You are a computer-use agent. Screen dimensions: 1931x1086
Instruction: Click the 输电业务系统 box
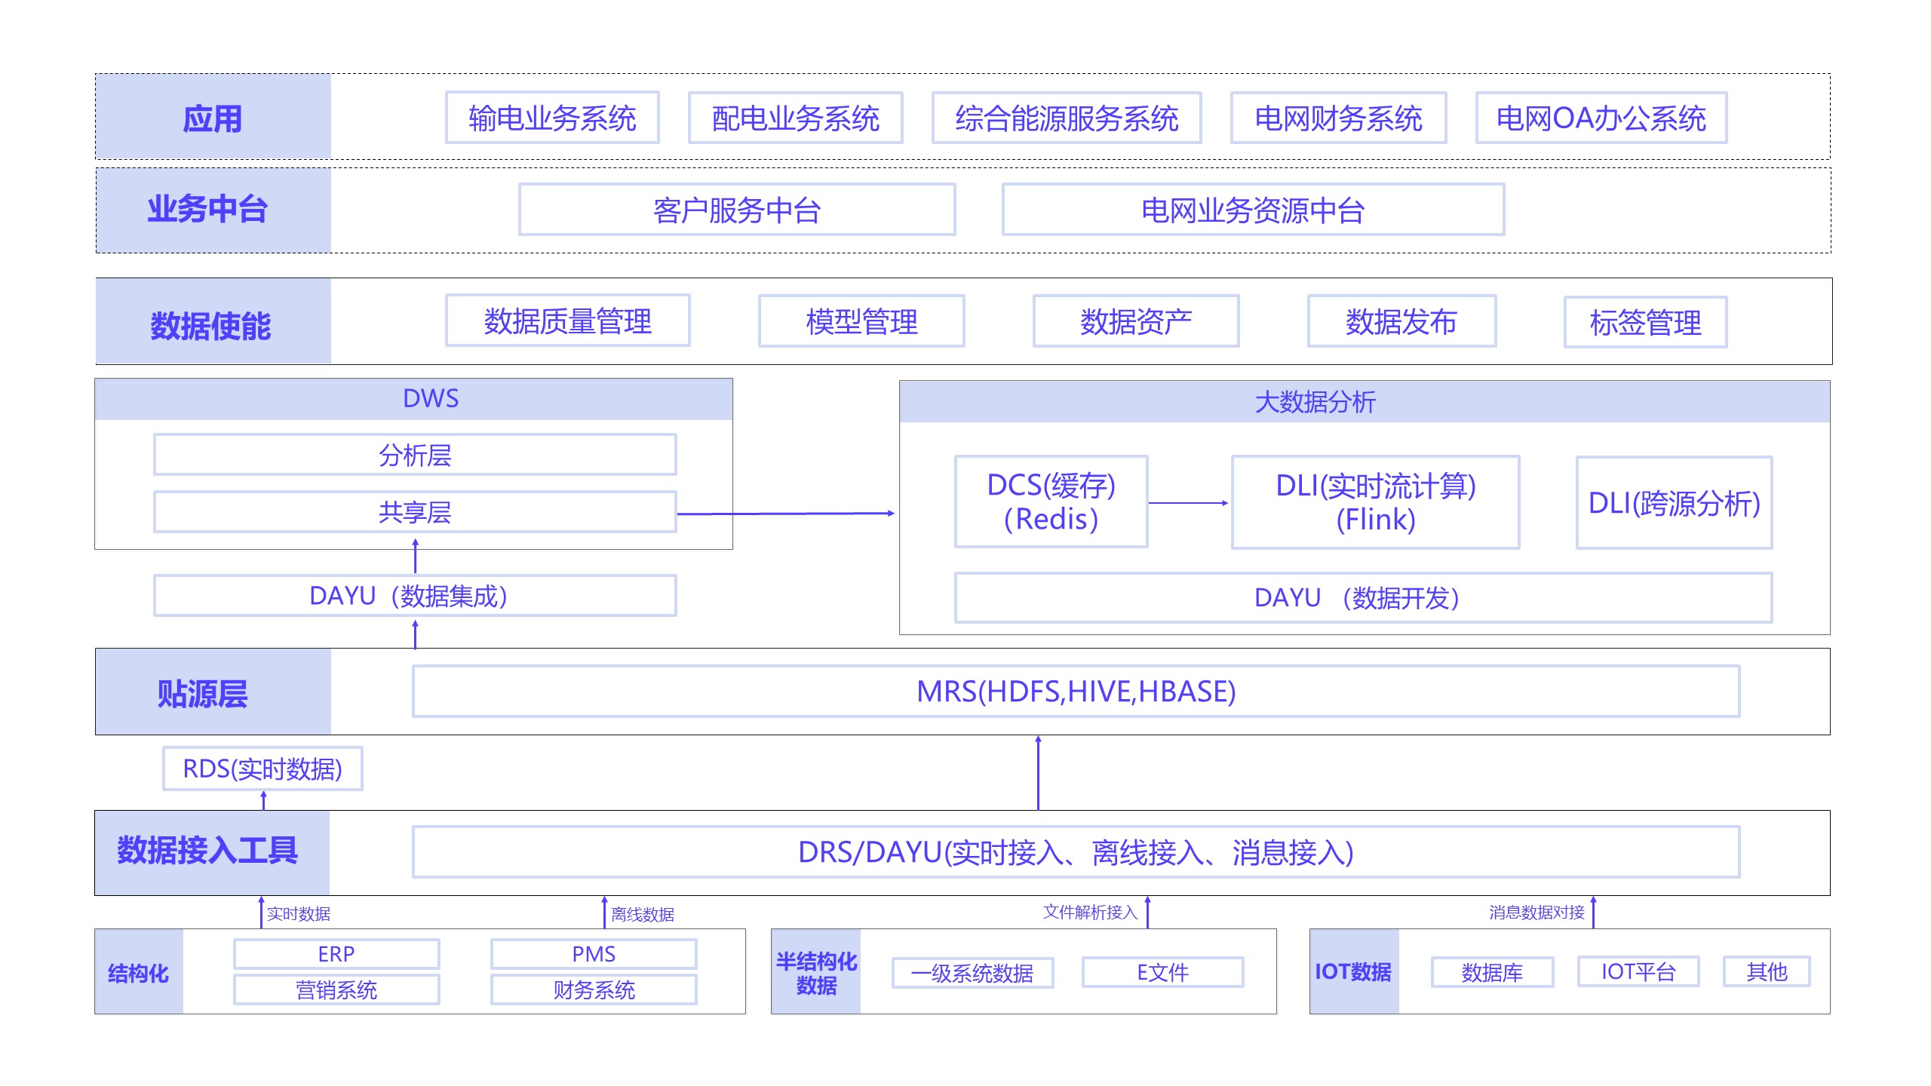point(552,118)
